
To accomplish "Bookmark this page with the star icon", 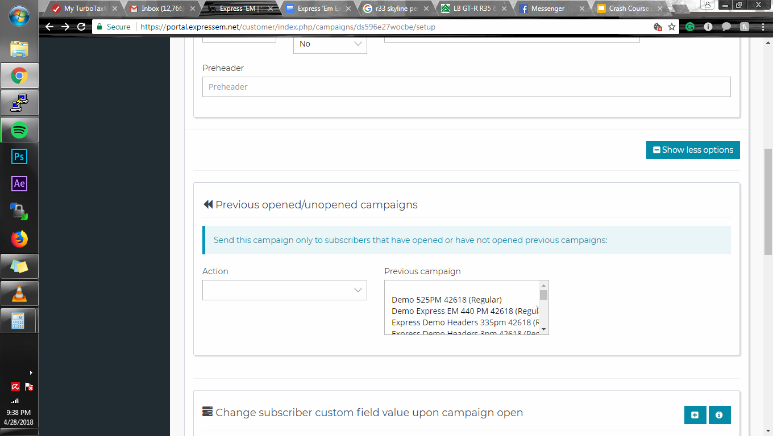I will (672, 27).
